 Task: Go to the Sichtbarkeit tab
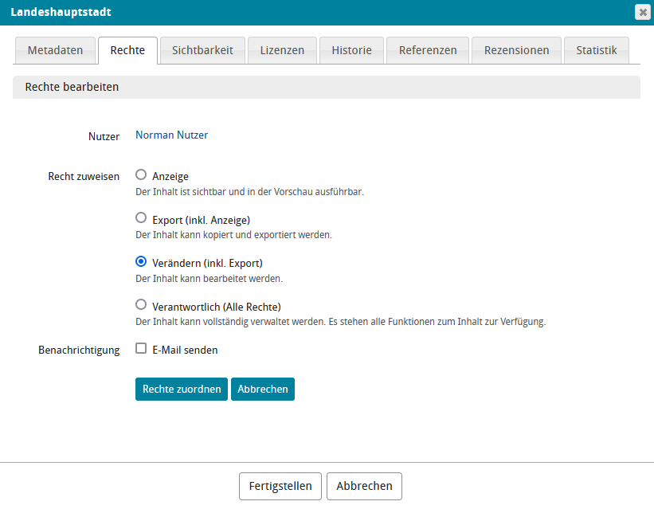pos(202,50)
